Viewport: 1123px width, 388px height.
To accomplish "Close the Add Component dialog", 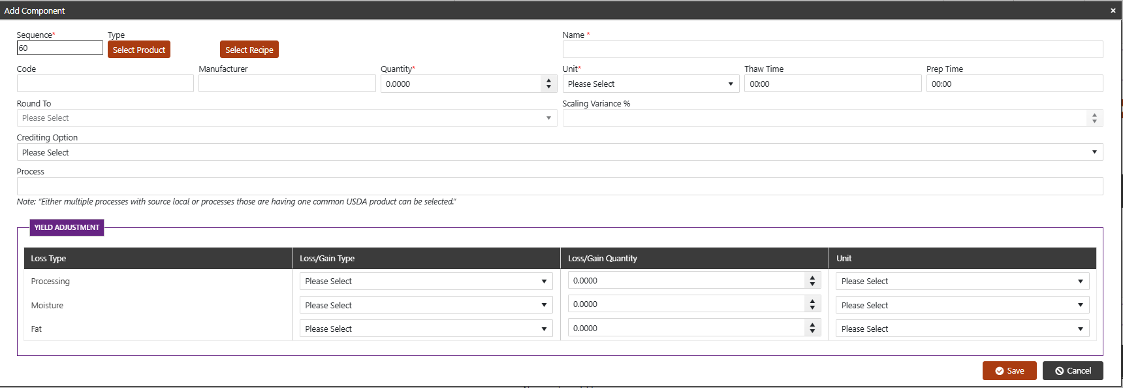I will coord(1113,10).
